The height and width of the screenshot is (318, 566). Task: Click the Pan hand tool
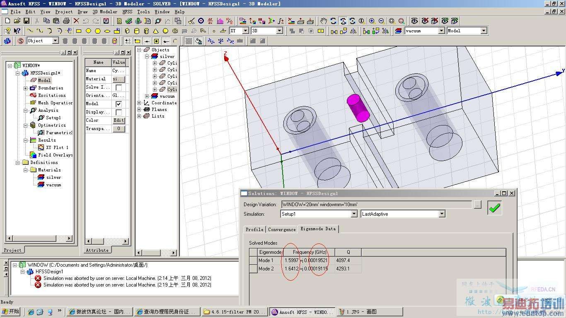[x=324, y=21]
